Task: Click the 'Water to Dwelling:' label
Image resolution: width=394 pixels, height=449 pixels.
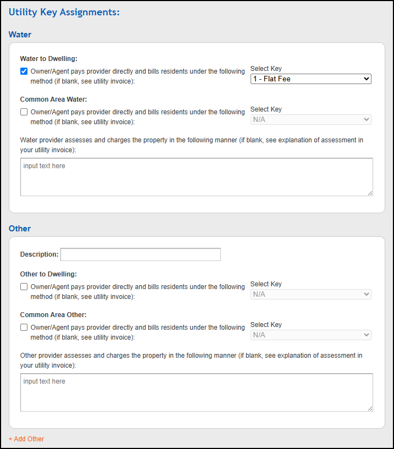Action: click(49, 59)
